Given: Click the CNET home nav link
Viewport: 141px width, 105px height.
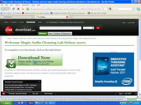Looking at the screenshot, I should pos(6,22).
